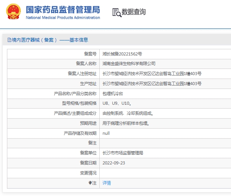This screenshot has height=196, width=231.
Task: Select model spec U8、U9、U10。
Action: (x=117, y=103)
